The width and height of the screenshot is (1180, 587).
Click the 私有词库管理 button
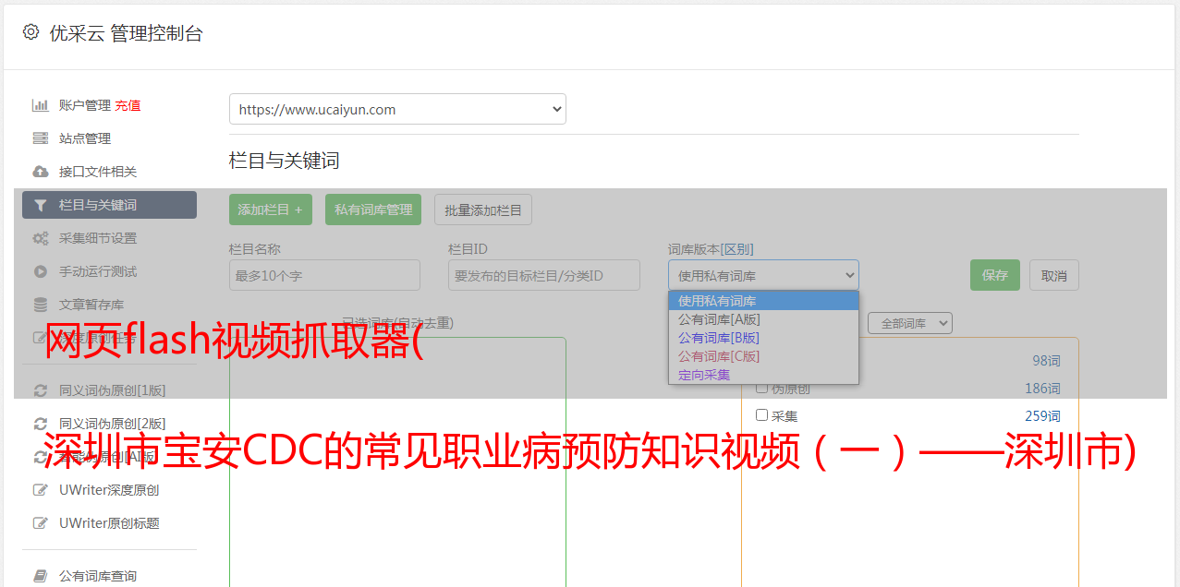pyautogui.click(x=373, y=210)
